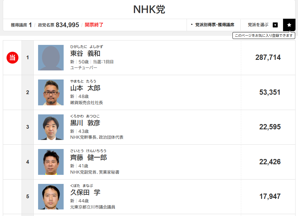Click rank number 2 cell

pyautogui.click(x=27, y=93)
